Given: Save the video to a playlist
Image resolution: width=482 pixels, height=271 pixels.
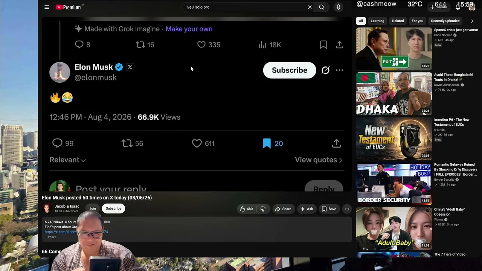Looking at the screenshot, I should pyautogui.click(x=328, y=209).
